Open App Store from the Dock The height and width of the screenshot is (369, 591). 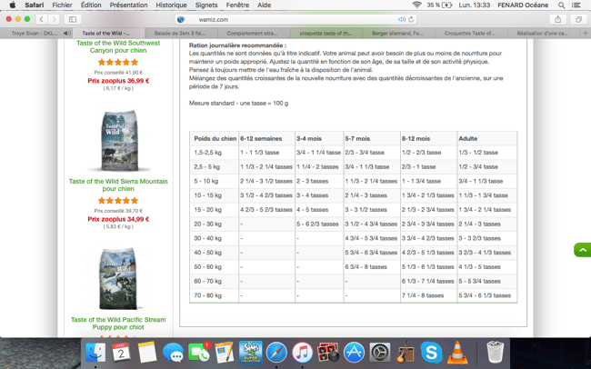354,353
